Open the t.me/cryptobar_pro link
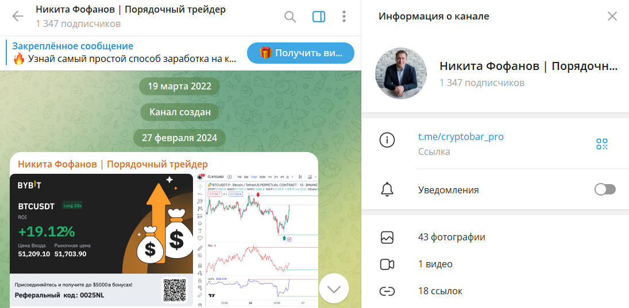629x308 pixels. click(461, 137)
